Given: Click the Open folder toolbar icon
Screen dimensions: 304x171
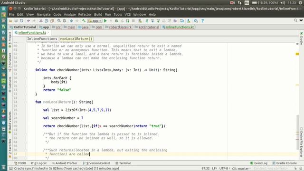Looking at the screenshot, I should click(x=10, y=21).
